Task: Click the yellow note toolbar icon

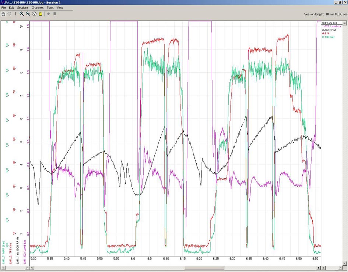Action: [x=41, y=14]
